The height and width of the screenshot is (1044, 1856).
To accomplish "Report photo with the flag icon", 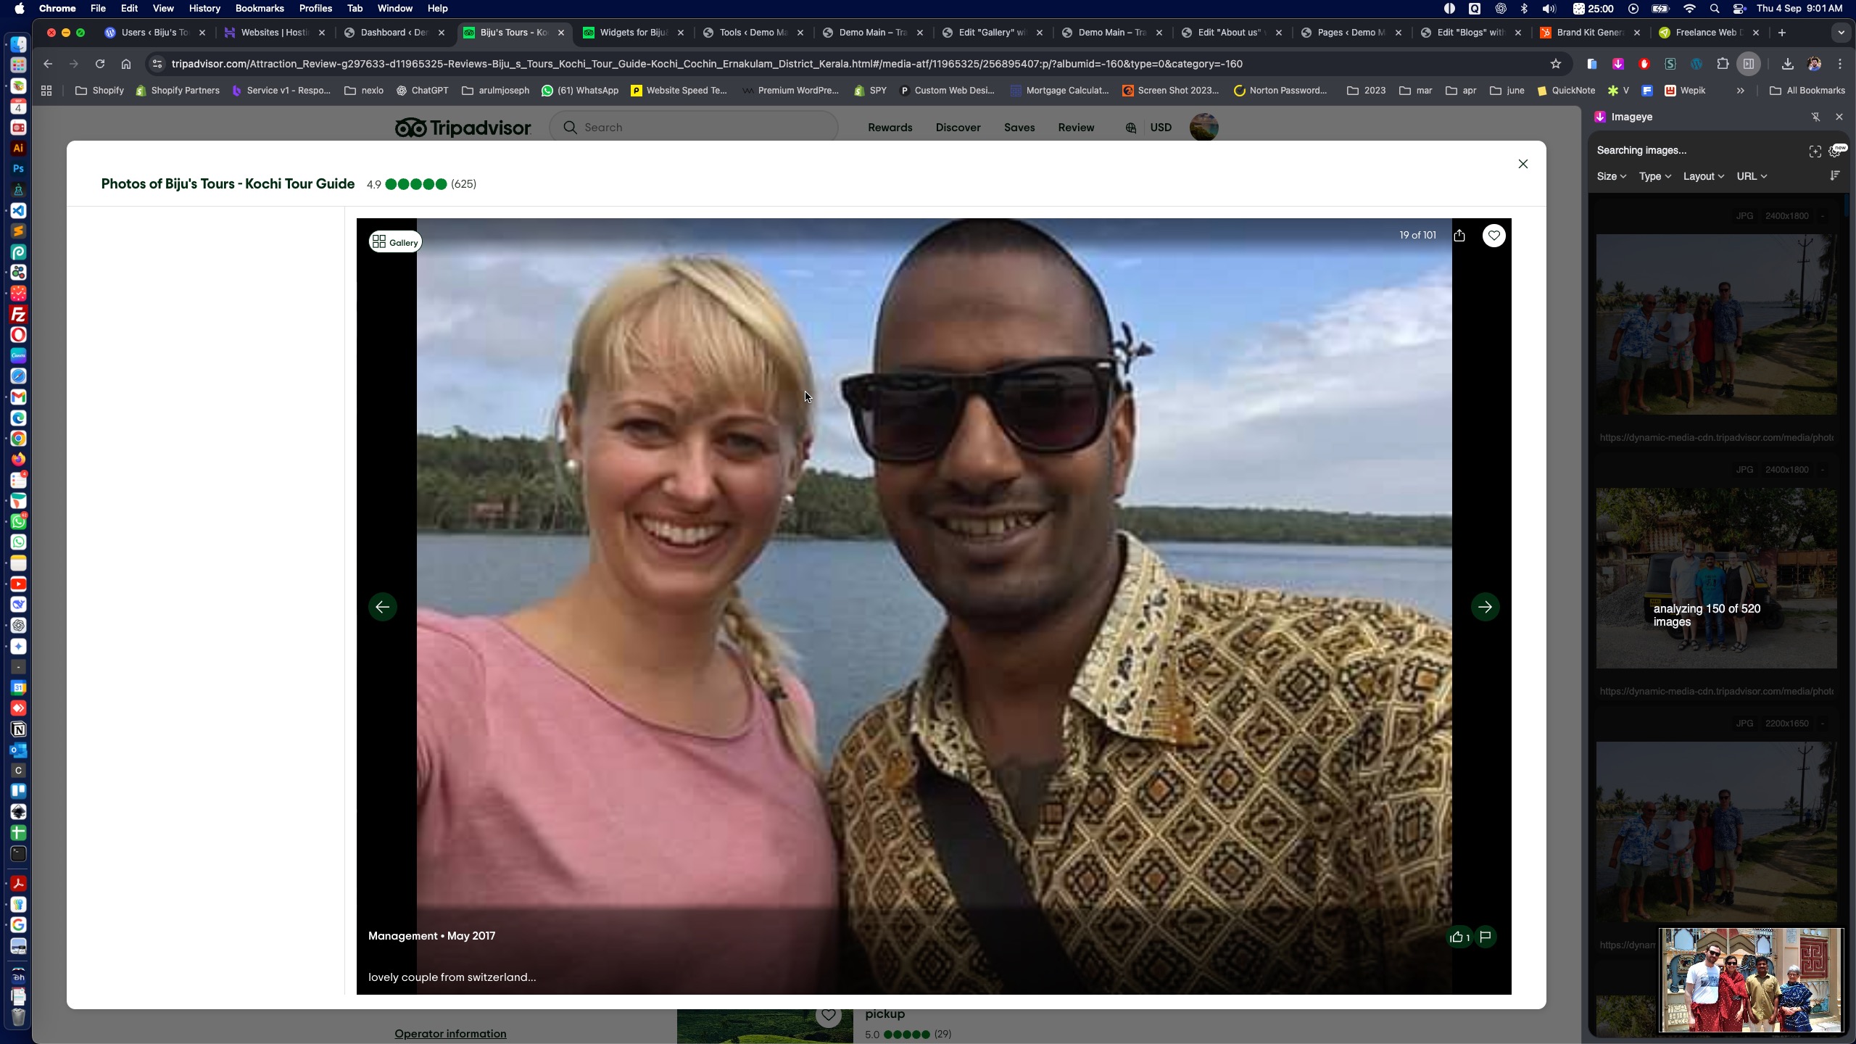I will (x=1486, y=937).
